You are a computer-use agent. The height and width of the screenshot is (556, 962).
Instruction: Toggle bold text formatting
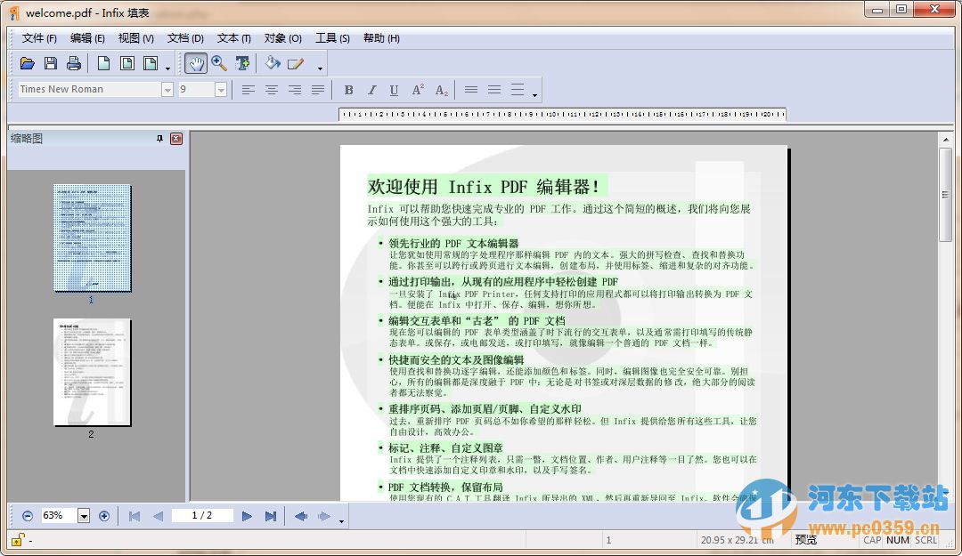click(x=349, y=89)
